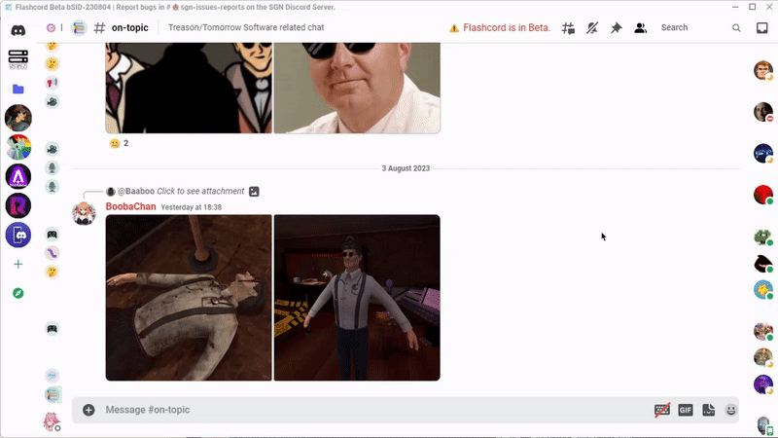Open BoobaChan's username profile
The image size is (778, 438).
pos(130,206)
